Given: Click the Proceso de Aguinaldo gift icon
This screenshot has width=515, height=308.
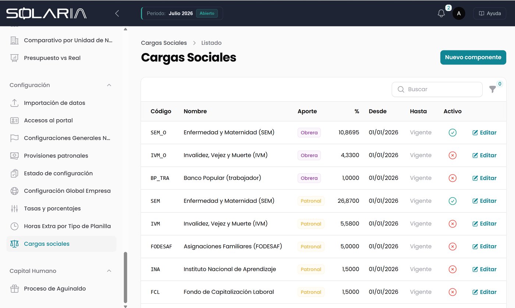Looking at the screenshot, I should (x=14, y=288).
